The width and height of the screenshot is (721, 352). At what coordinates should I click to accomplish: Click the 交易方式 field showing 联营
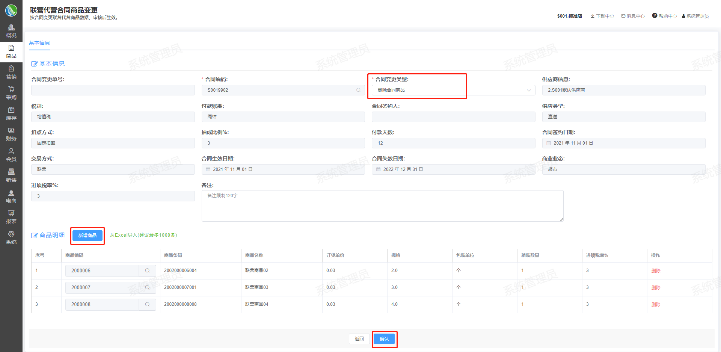coord(113,169)
